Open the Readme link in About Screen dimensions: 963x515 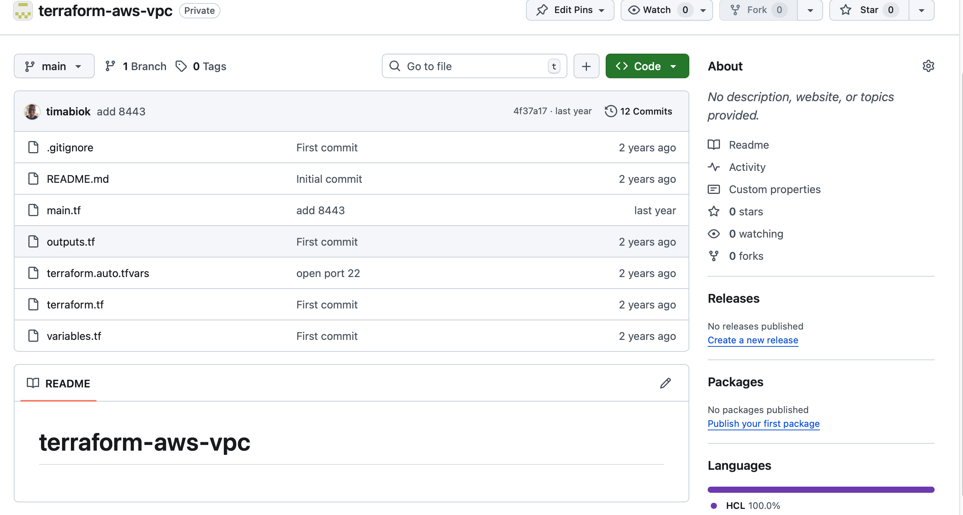click(738, 145)
